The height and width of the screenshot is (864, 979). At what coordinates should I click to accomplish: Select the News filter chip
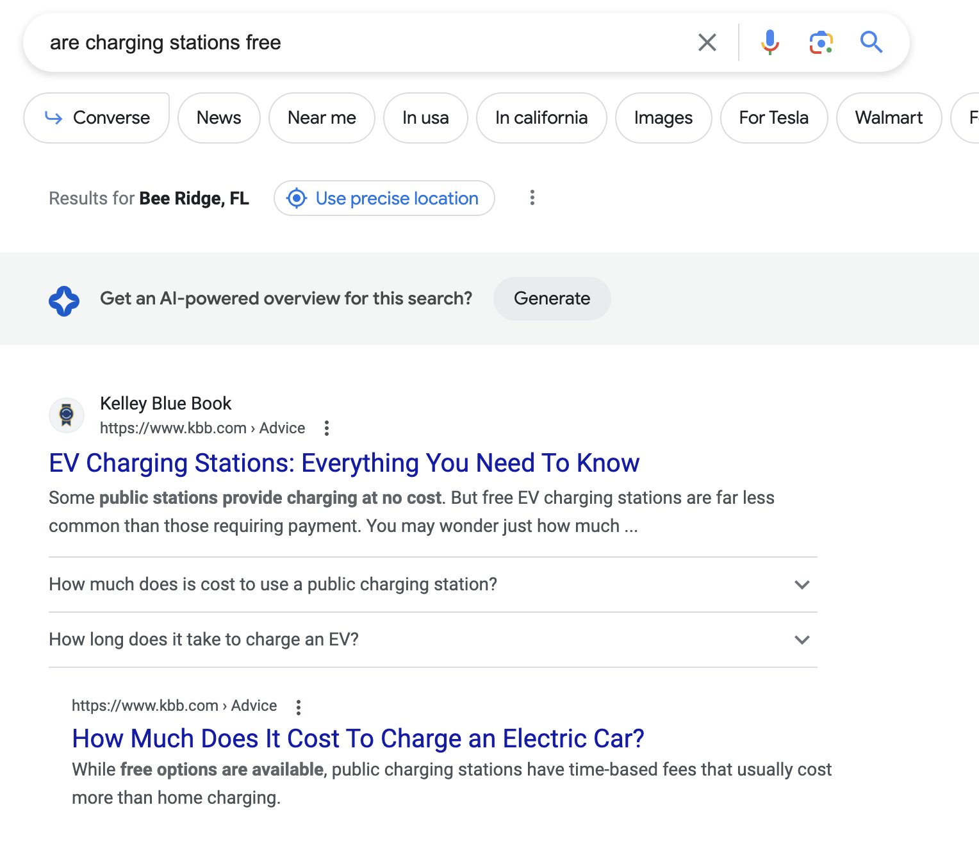tap(218, 118)
